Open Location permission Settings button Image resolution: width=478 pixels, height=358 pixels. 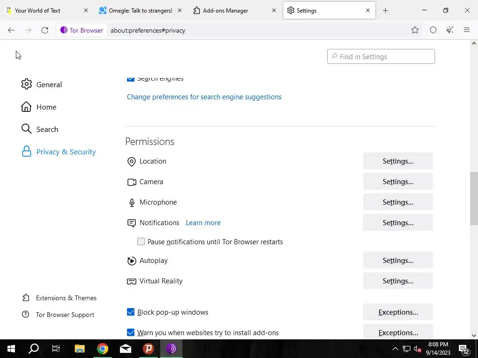(x=398, y=161)
